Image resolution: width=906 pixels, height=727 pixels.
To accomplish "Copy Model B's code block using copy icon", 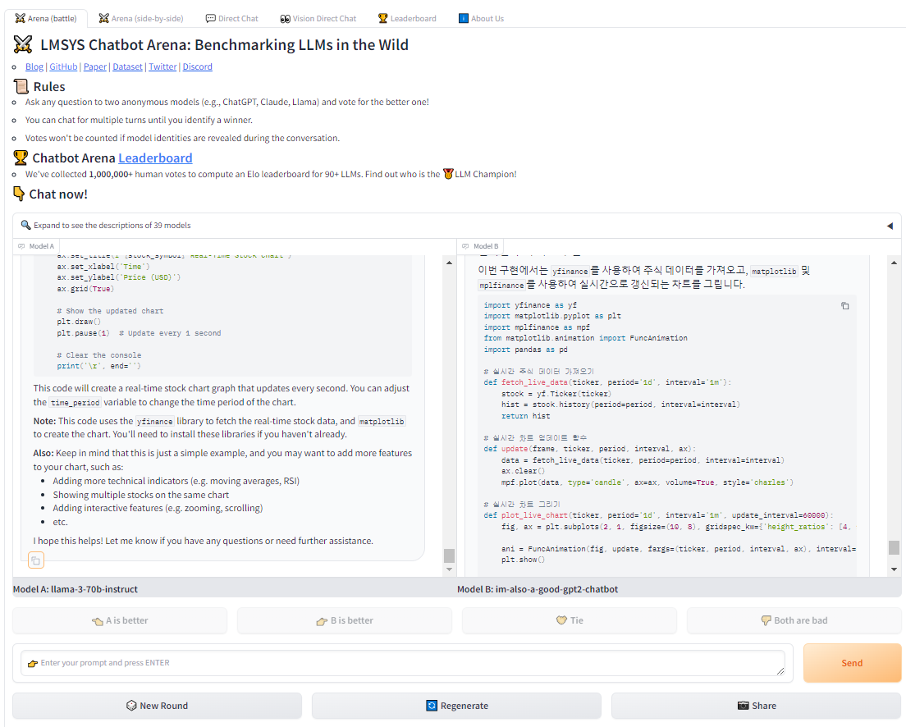I will [844, 306].
